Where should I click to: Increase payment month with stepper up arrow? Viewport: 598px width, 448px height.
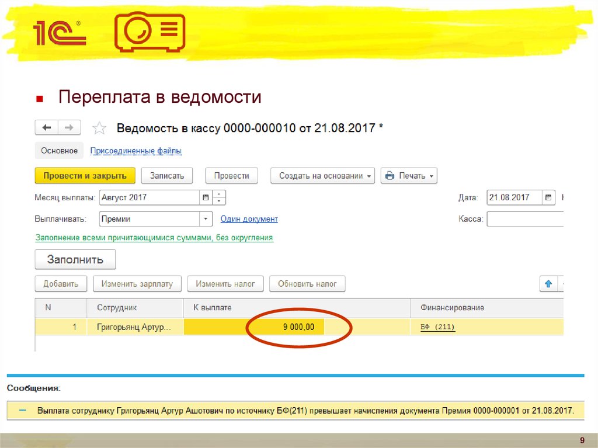(x=219, y=194)
